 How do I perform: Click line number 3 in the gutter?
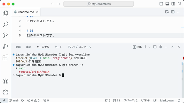click(x=20, y=26)
